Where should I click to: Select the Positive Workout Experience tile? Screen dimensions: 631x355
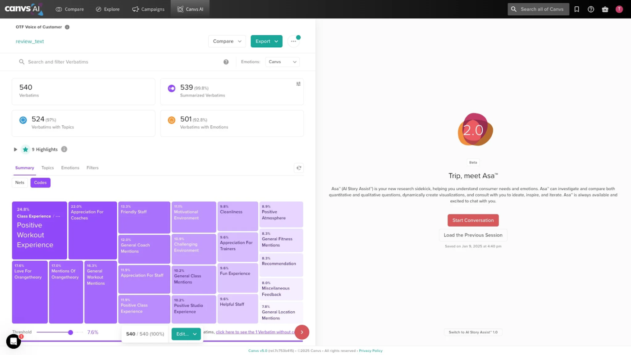40,230
